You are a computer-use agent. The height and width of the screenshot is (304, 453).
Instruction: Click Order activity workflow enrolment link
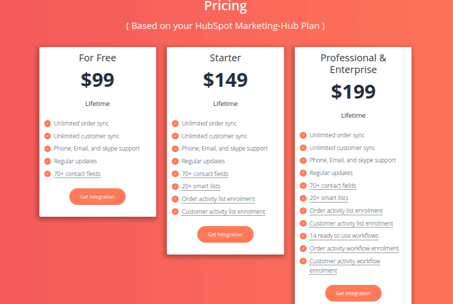[x=354, y=249]
